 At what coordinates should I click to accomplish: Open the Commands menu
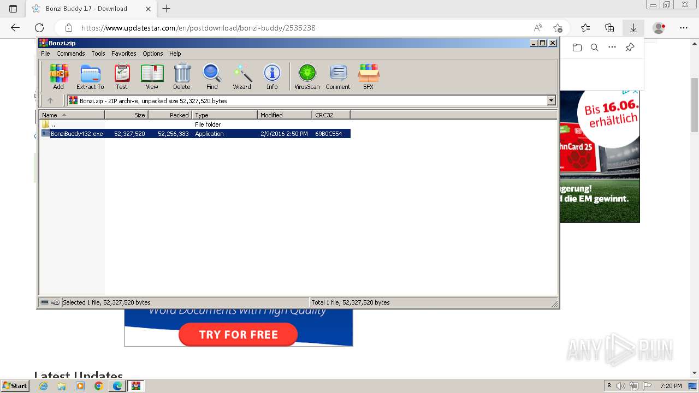(x=70, y=53)
